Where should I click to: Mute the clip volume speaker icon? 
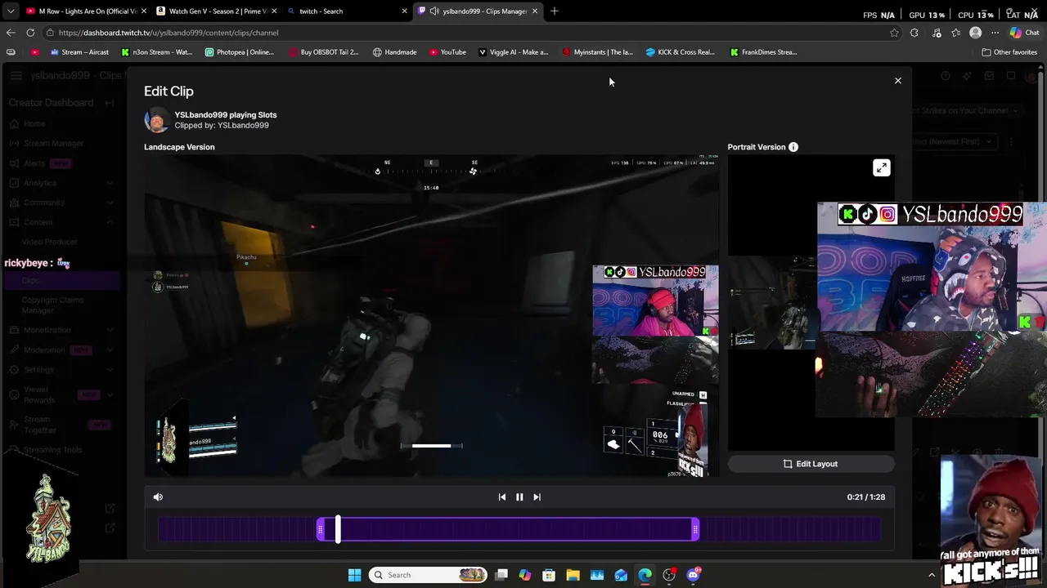(x=158, y=497)
